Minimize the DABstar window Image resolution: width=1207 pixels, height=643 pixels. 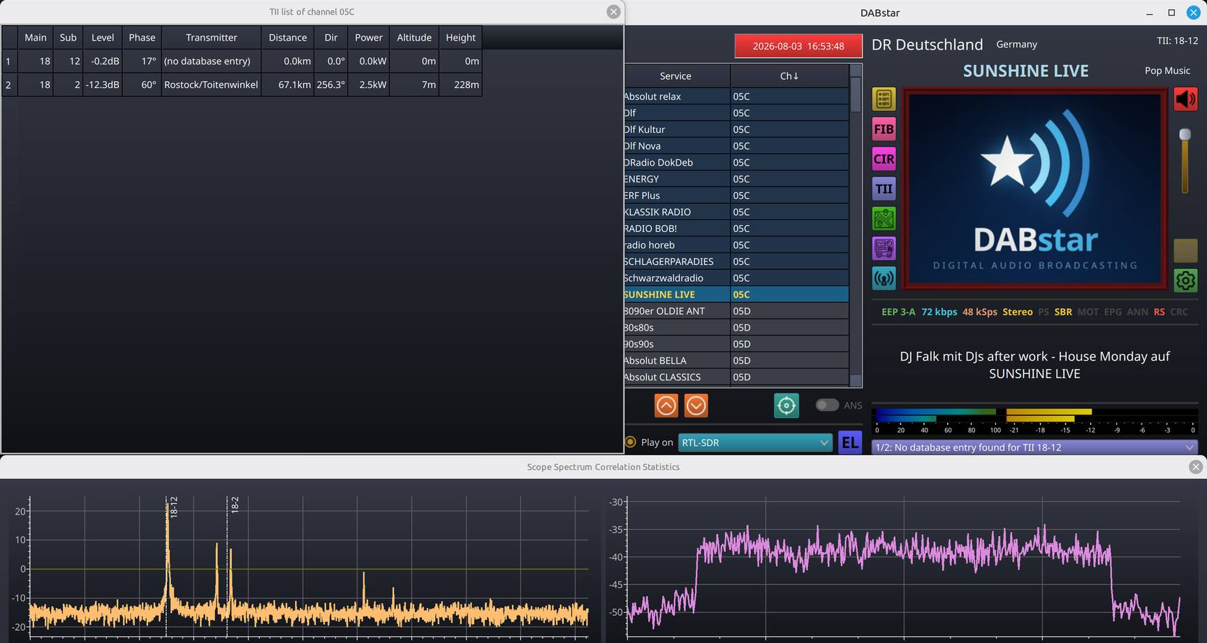click(1150, 13)
